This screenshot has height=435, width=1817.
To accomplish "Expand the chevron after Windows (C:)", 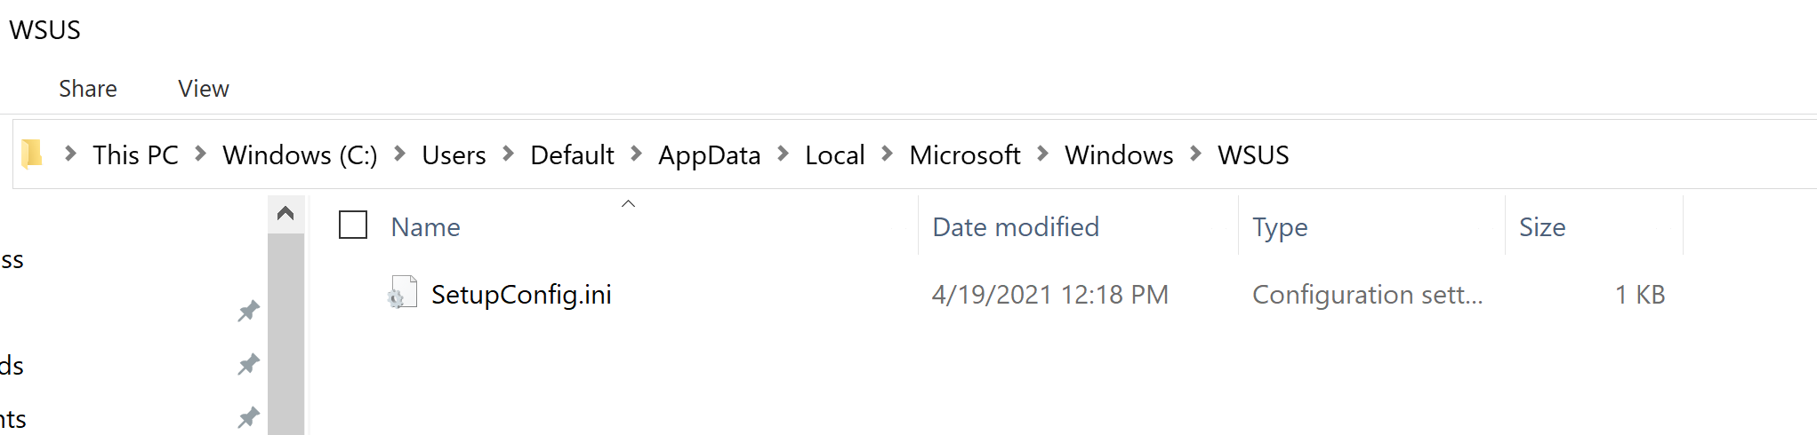I will 400,154.
